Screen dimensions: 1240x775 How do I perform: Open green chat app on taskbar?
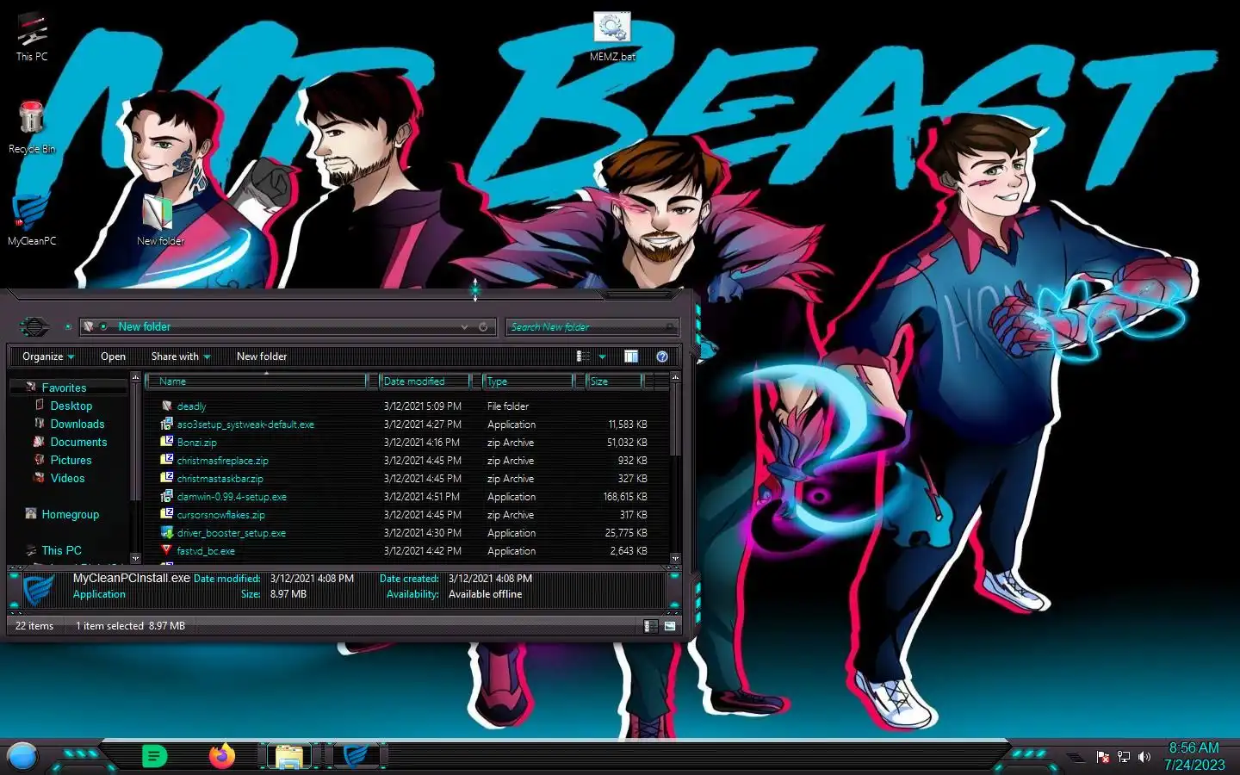point(154,756)
